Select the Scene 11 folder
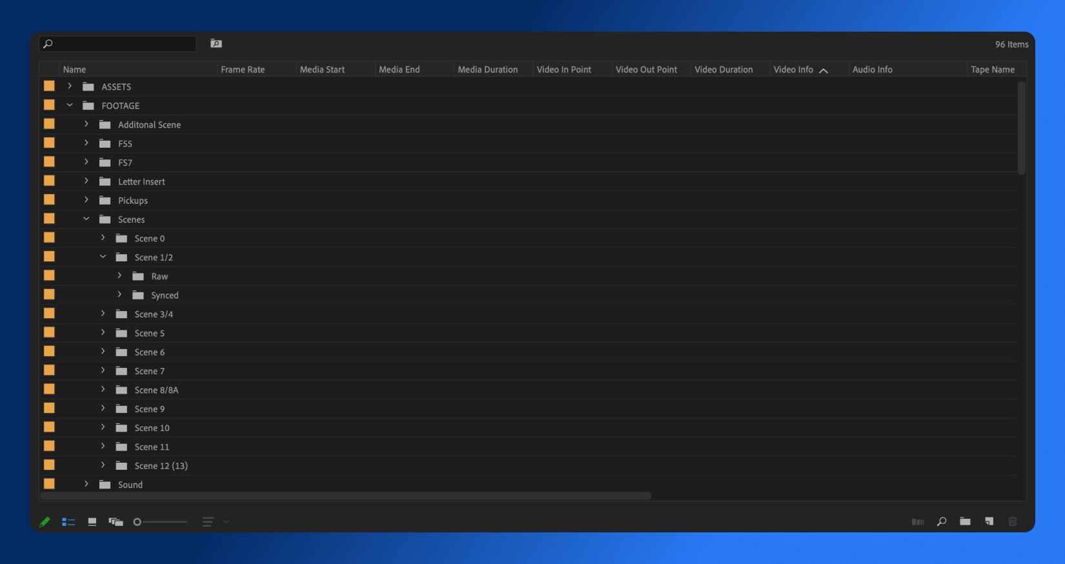This screenshot has height=564, width=1065. [x=152, y=447]
